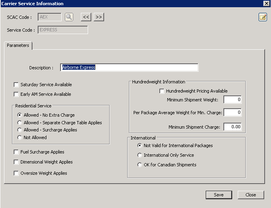Click the Minimum Shipment Charge field
271x208 pixels.
point(232,127)
